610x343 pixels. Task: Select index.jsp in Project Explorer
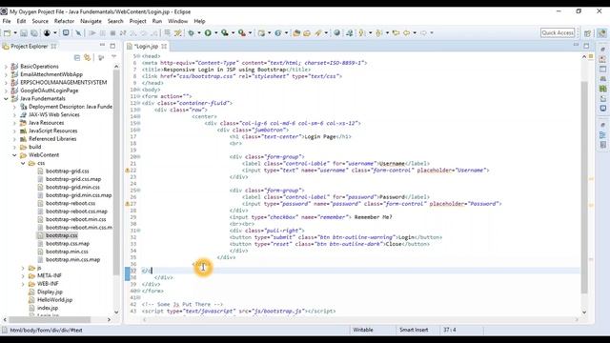(48, 308)
